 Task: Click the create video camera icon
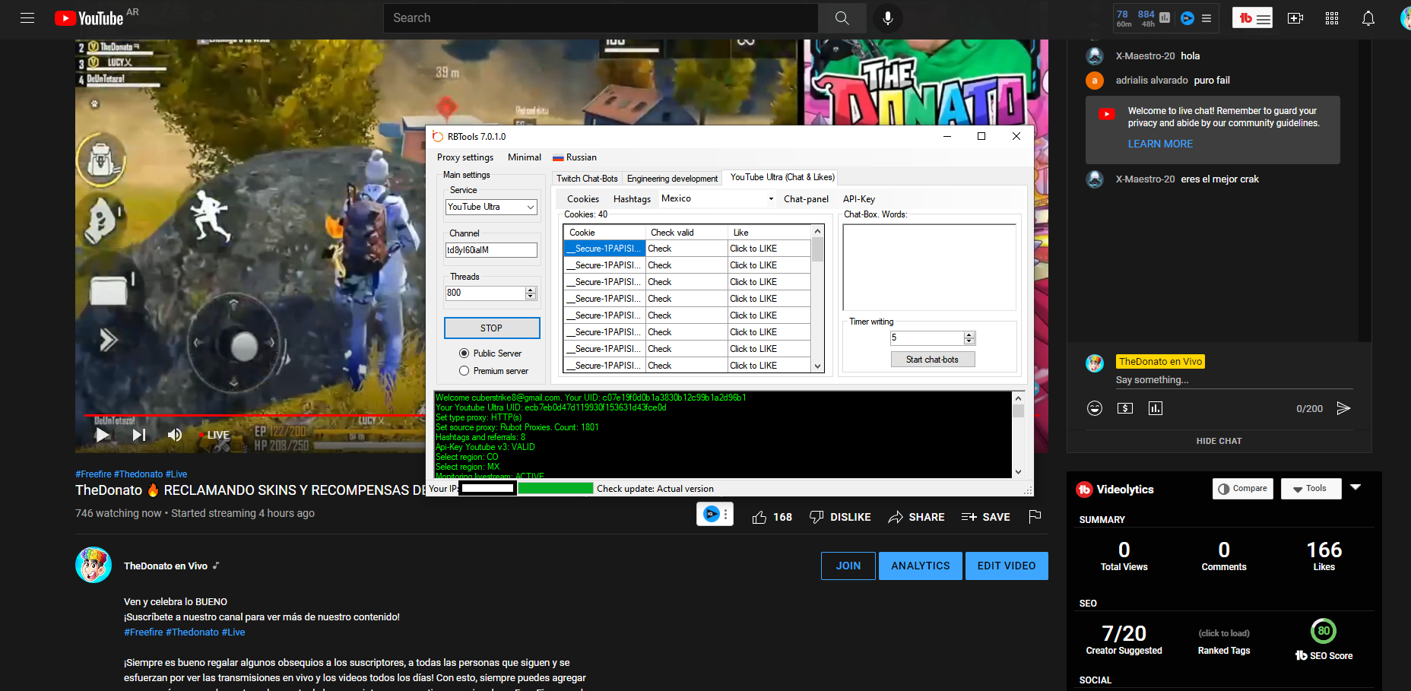coord(1295,18)
